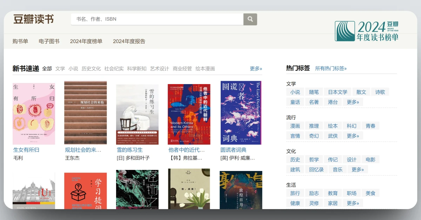This screenshot has width=421, height=220.
Task: Open the 他者中的近代朝鲜 book cover
Action: click(x=189, y=114)
